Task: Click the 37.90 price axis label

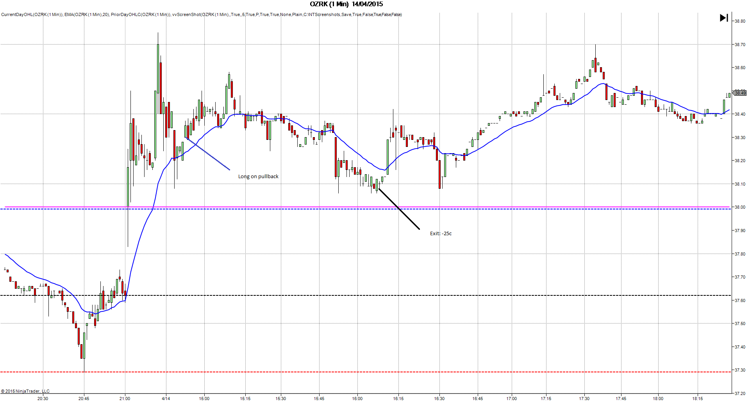Action: pyautogui.click(x=740, y=231)
